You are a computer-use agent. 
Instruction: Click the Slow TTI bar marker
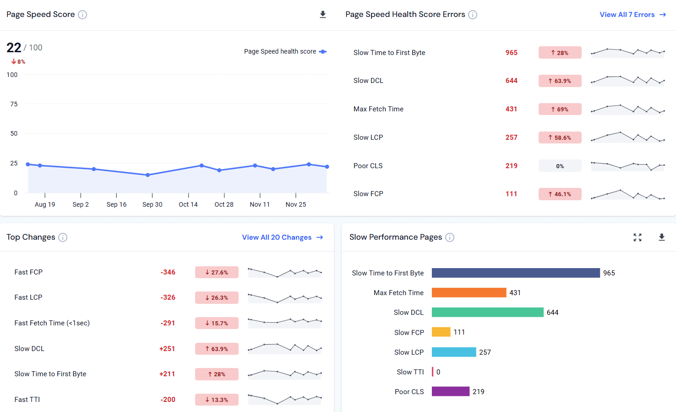point(433,372)
